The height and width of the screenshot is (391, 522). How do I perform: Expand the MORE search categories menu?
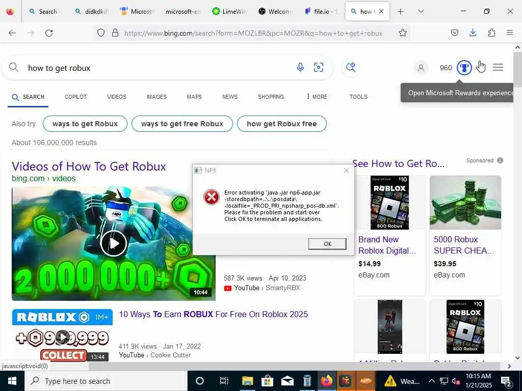tap(317, 97)
